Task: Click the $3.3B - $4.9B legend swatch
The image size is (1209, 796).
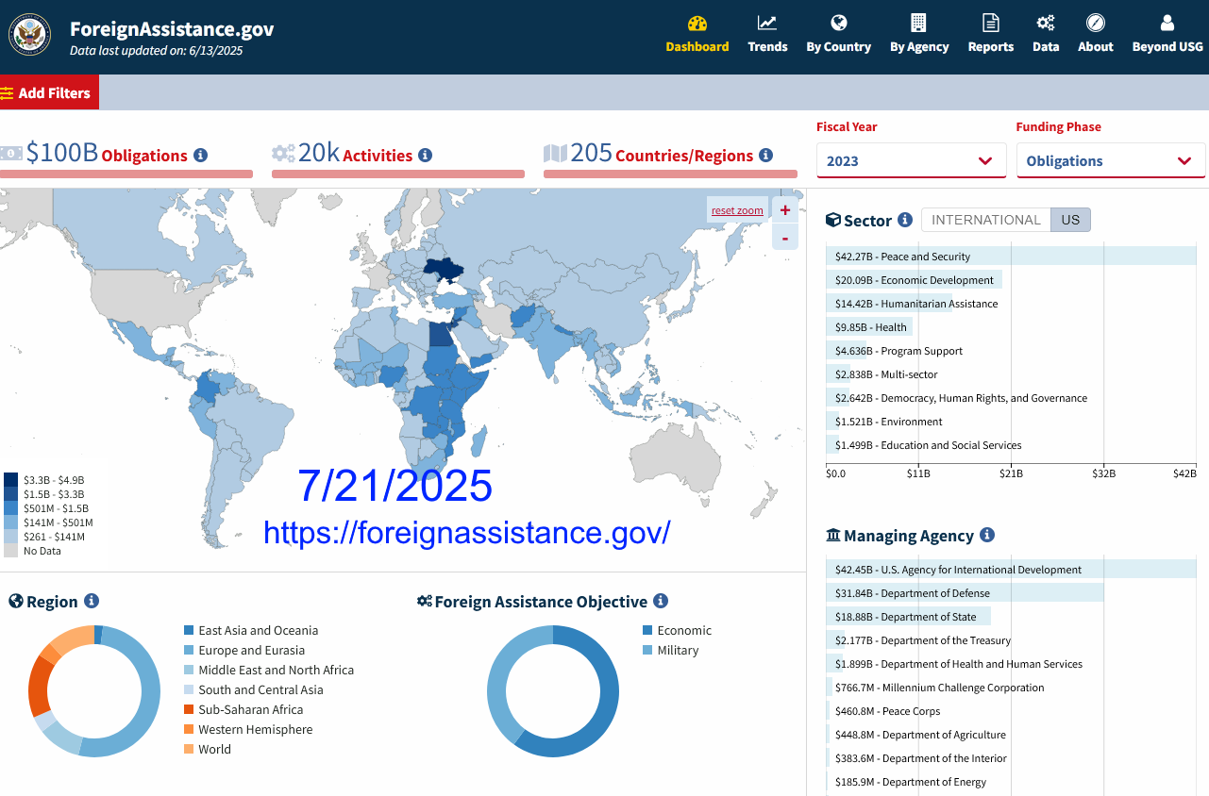Action: [11, 479]
